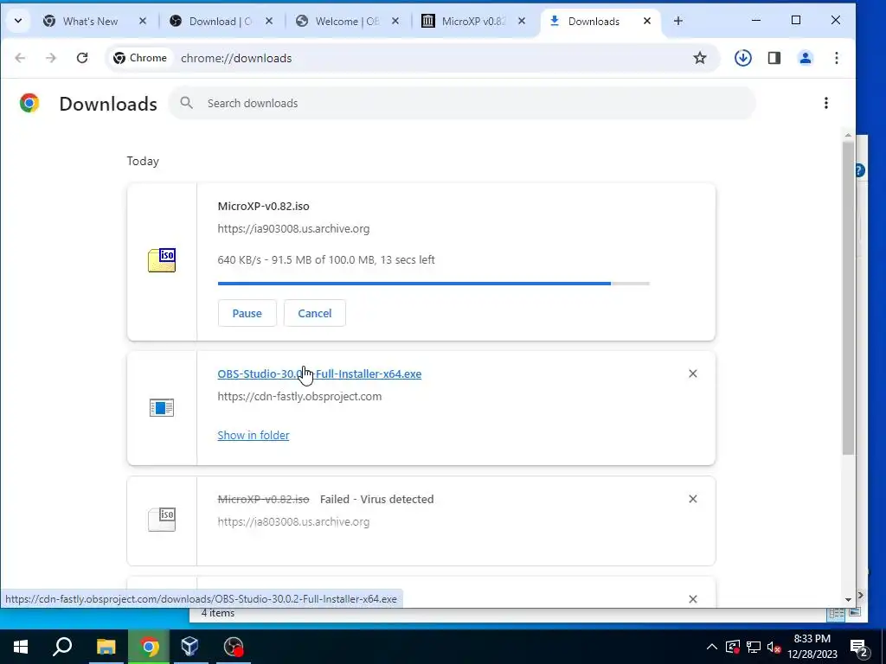Switch to the Download OBS tab
This screenshot has width=886, height=664.
[x=221, y=22]
